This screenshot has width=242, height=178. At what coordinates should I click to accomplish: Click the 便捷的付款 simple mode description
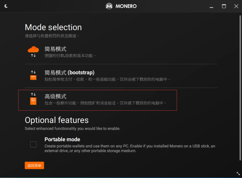pyautogui.click(x=70, y=56)
